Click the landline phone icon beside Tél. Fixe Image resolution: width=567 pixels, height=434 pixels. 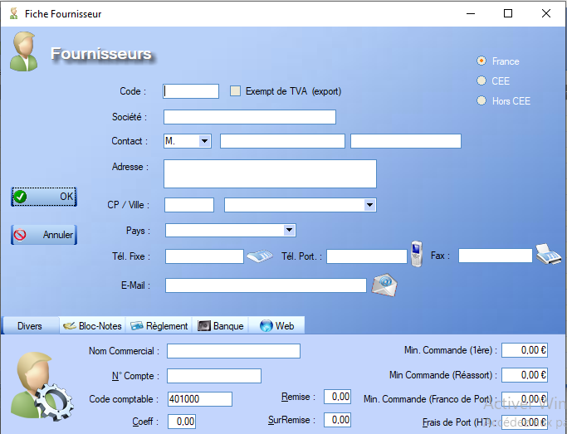click(x=260, y=256)
